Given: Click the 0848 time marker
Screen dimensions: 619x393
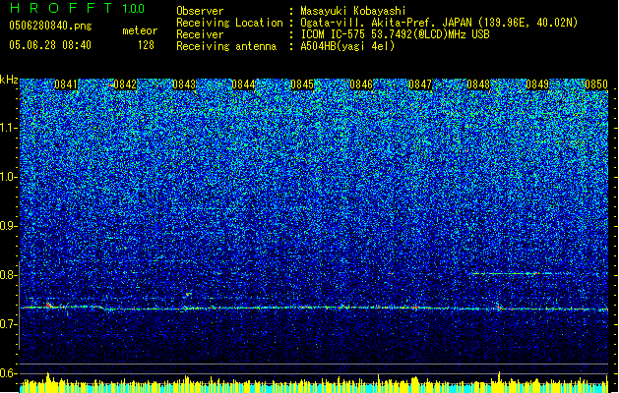Looking at the screenshot, I should click(478, 84).
